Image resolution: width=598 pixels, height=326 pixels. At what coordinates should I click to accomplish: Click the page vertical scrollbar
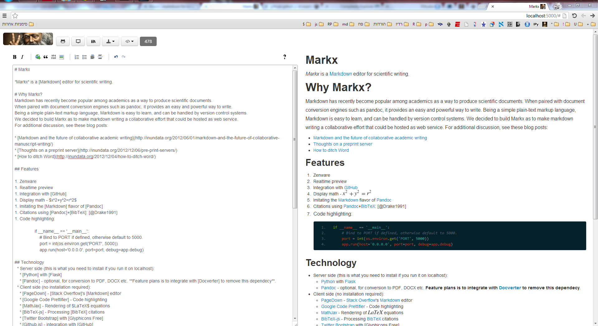[x=596, y=127]
